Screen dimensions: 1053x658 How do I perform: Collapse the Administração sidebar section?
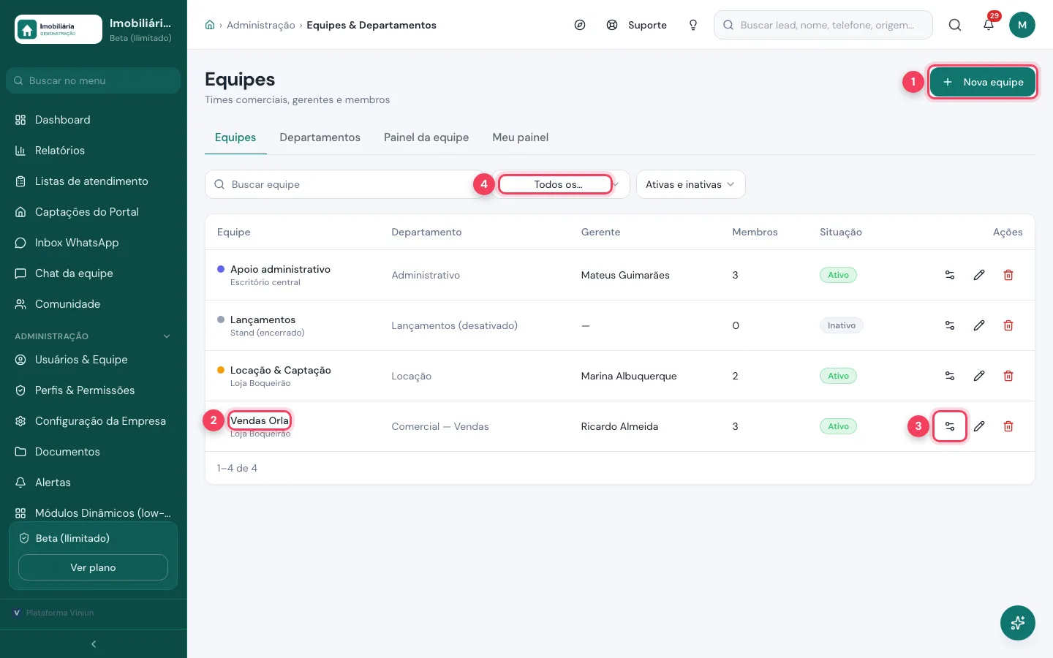(x=93, y=336)
